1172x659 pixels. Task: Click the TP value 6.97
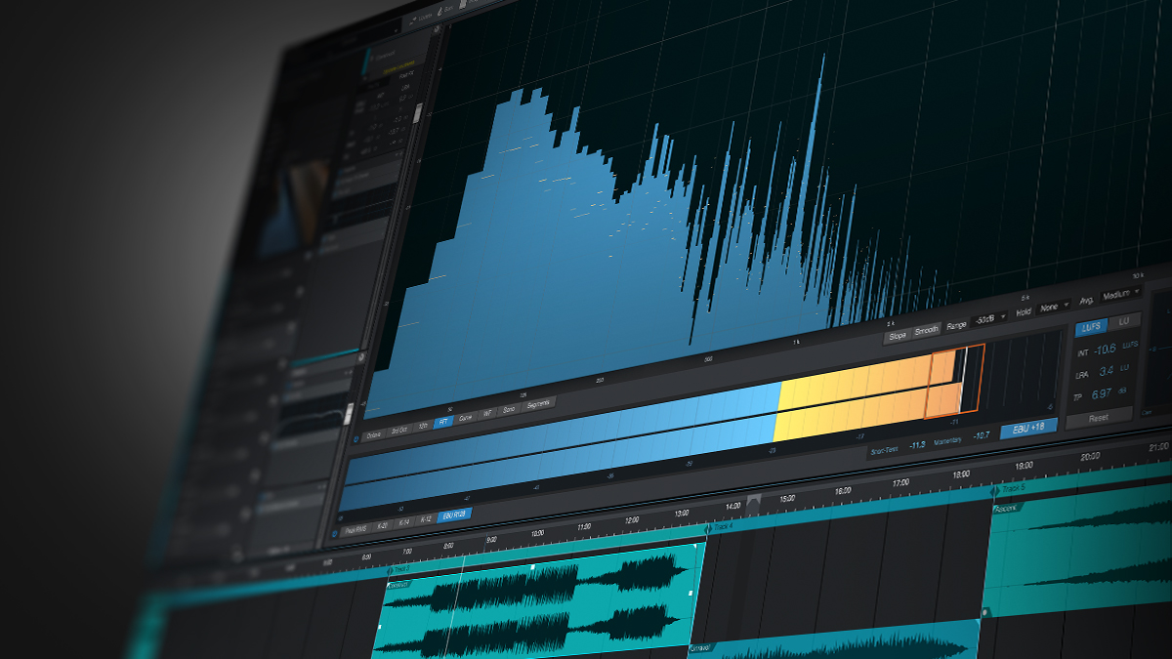click(1101, 392)
